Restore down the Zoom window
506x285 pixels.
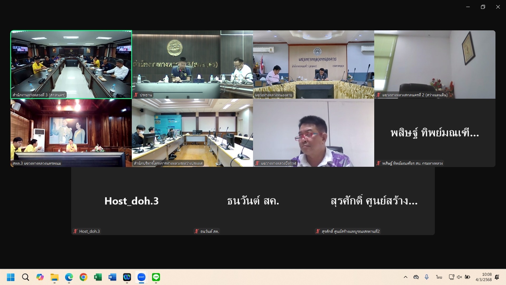tap(483, 7)
